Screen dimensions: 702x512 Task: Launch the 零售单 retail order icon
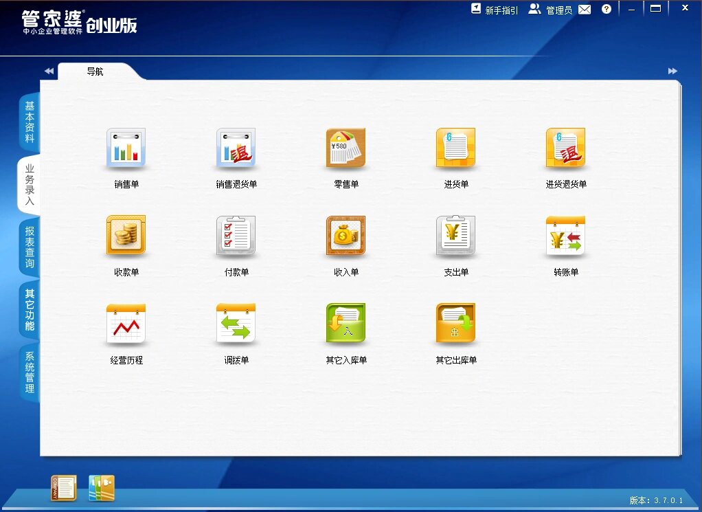click(x=346, y=148)
